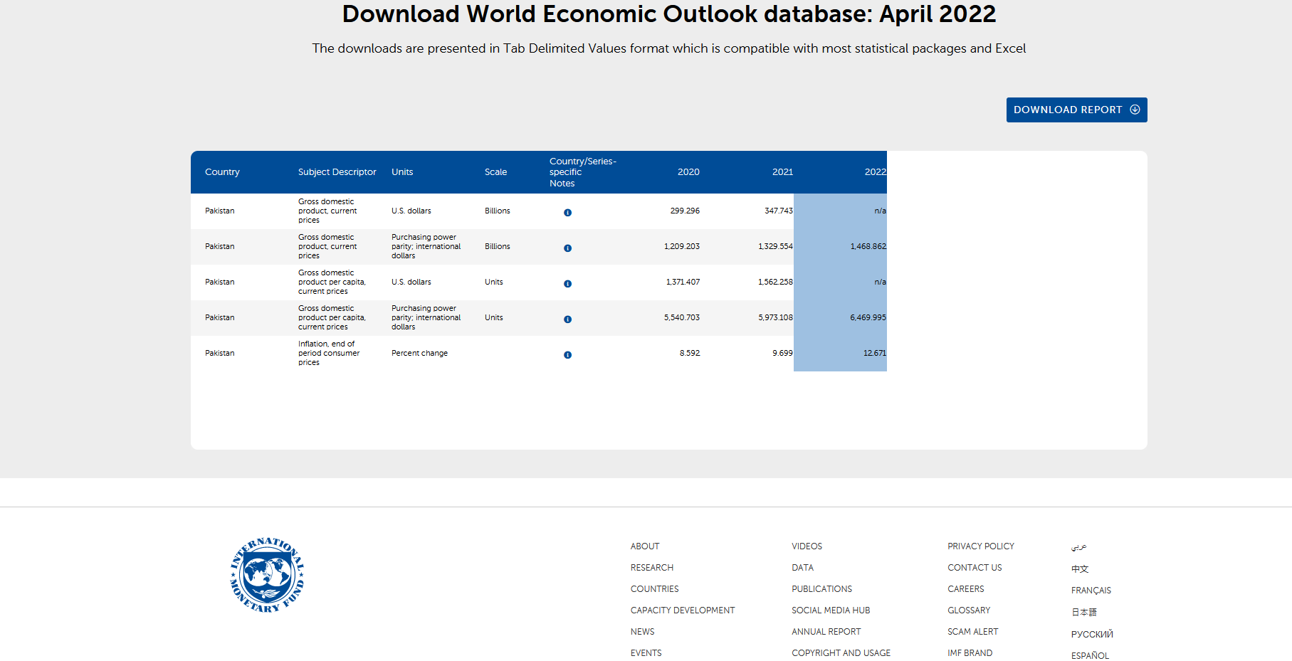
Task: Switch language to Français
Action: tap(1091, 591)
